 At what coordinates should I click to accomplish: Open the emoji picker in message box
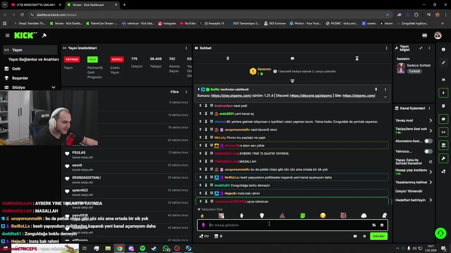382,225
